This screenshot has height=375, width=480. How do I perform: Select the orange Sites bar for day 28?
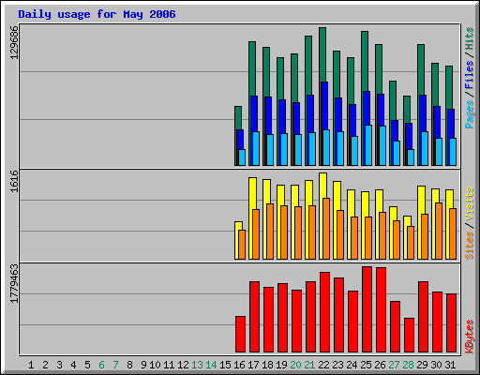pos(411,243)
